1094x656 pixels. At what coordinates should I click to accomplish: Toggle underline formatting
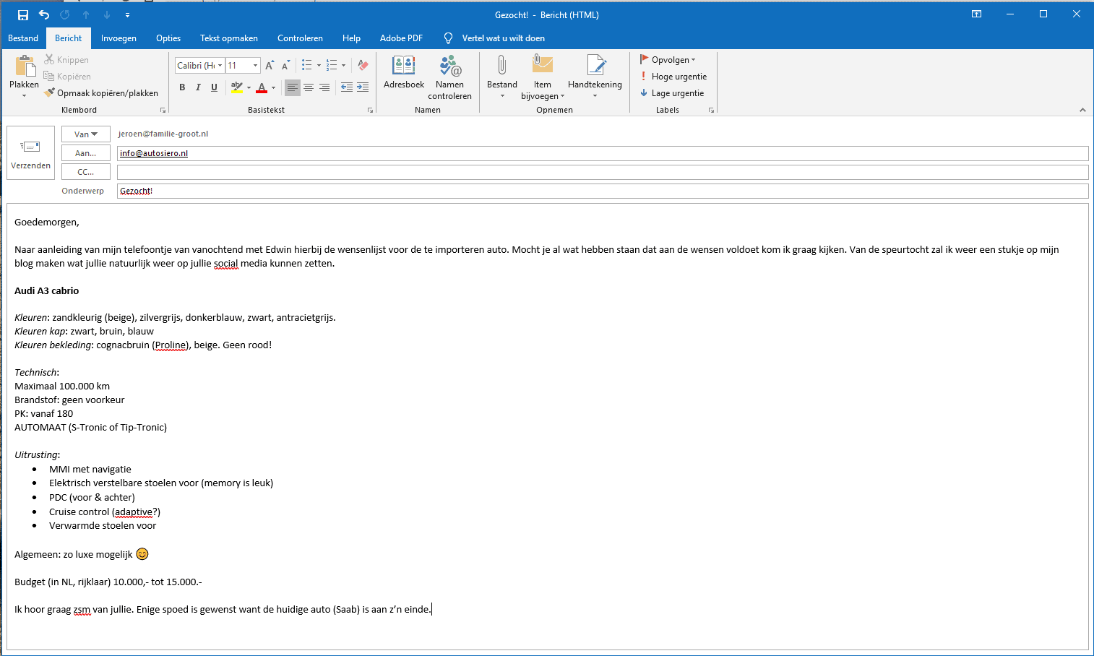coord(214,87)
